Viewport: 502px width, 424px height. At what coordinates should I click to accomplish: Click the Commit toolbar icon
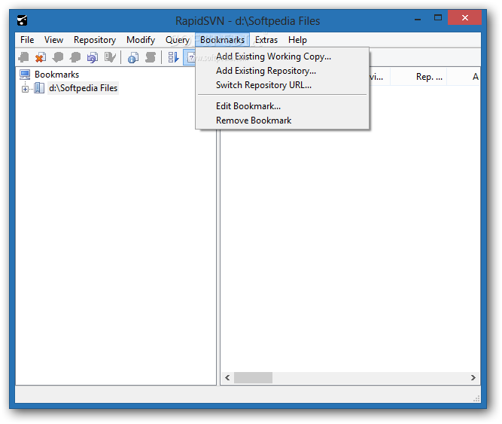coord(75,58)
